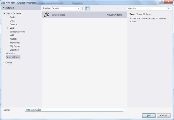
Task: Select the General category
Action: click(14, 25)
